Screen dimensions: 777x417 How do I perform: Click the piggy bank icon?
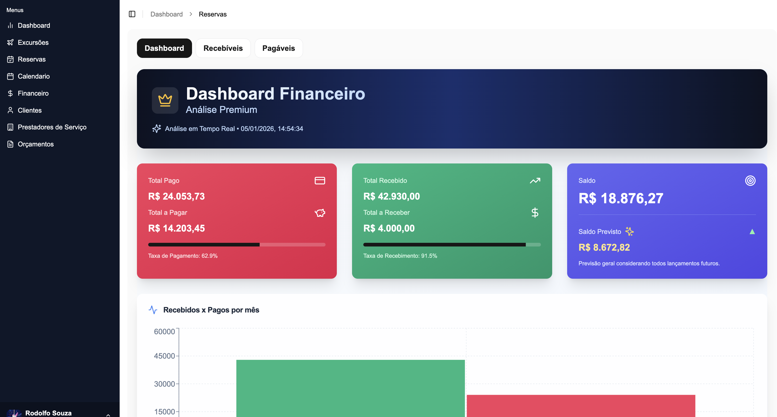point(320,213)
